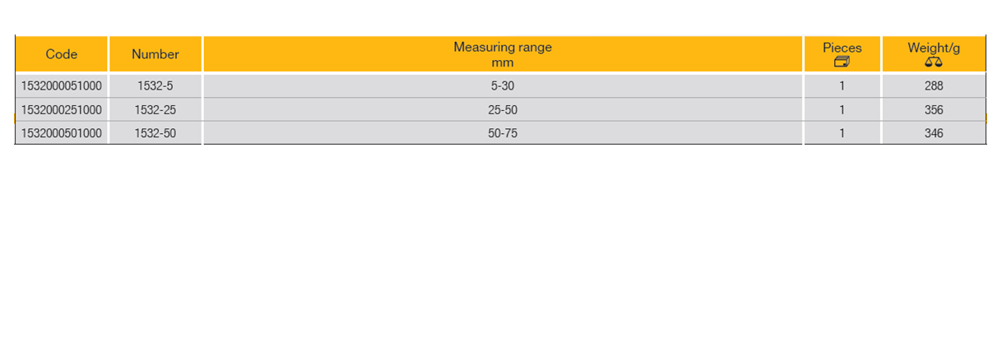Screen dimensions: 1002x350
Task: Click the weight value 288
Action: coord(933,85)
